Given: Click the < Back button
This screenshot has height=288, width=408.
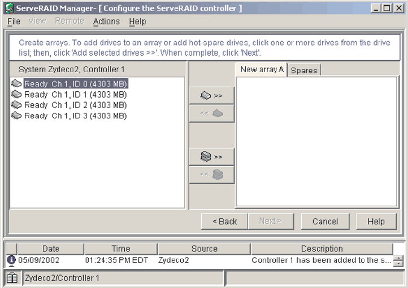Looking at the screenshot, I should click(x=224, y=221).
